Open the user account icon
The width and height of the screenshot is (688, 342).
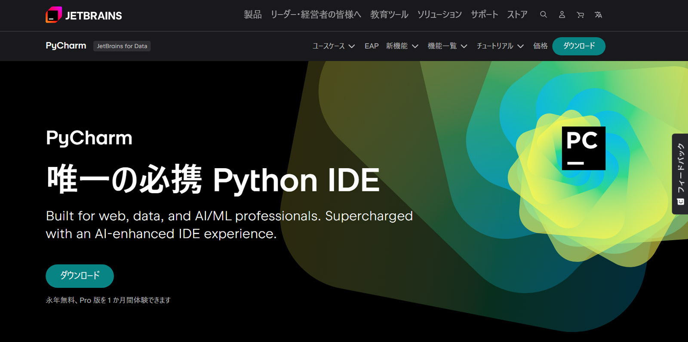click(562, 15)
